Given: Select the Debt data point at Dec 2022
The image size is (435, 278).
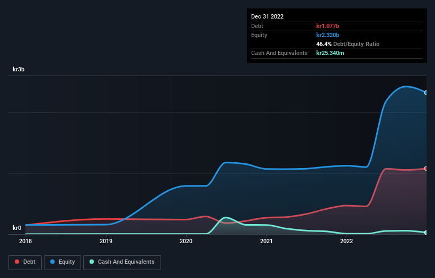Looking at the screenshot, I should 426,169.
